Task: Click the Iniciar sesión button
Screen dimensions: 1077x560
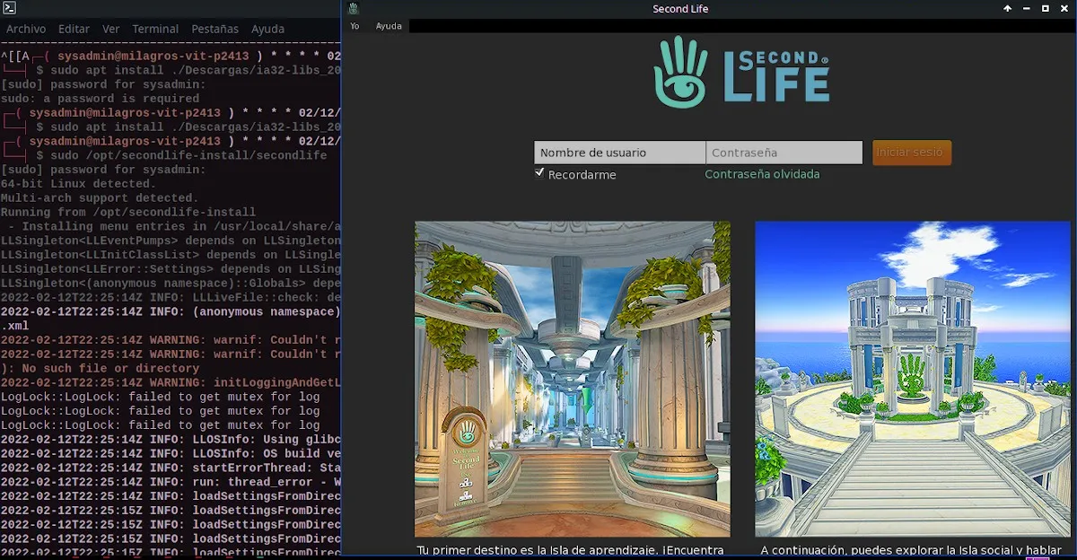Action: pyautogui.click(x=912, y=153)
